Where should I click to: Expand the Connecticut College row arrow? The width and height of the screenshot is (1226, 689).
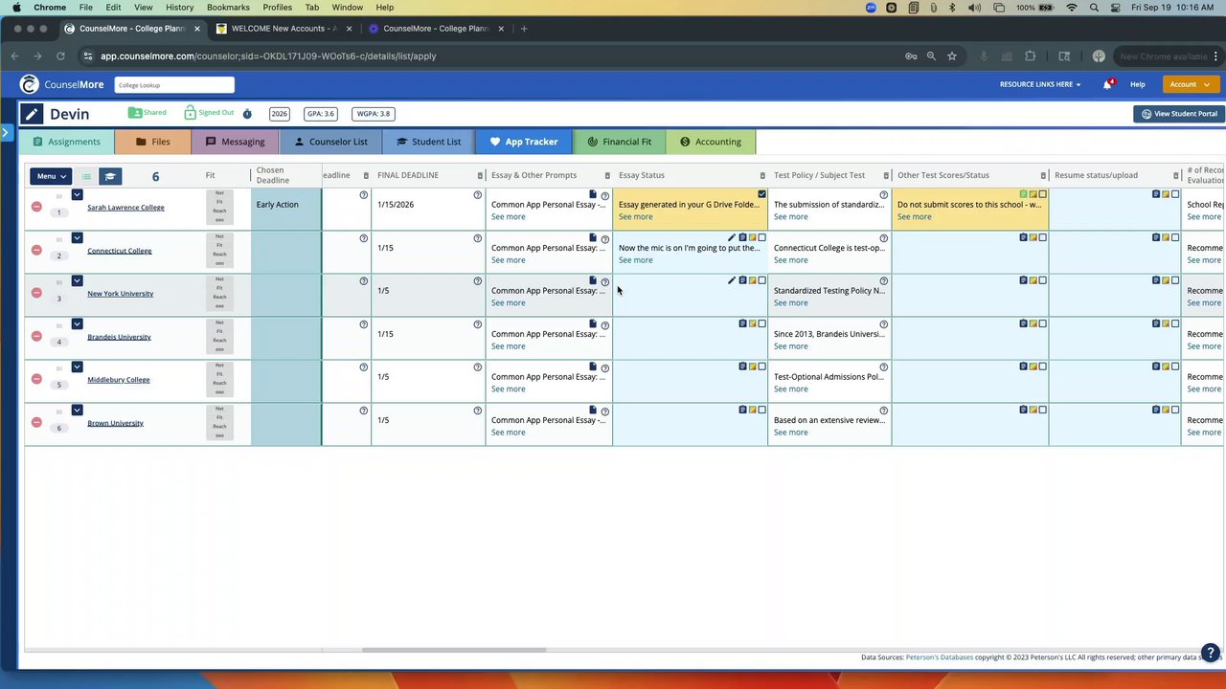[77, 238]
